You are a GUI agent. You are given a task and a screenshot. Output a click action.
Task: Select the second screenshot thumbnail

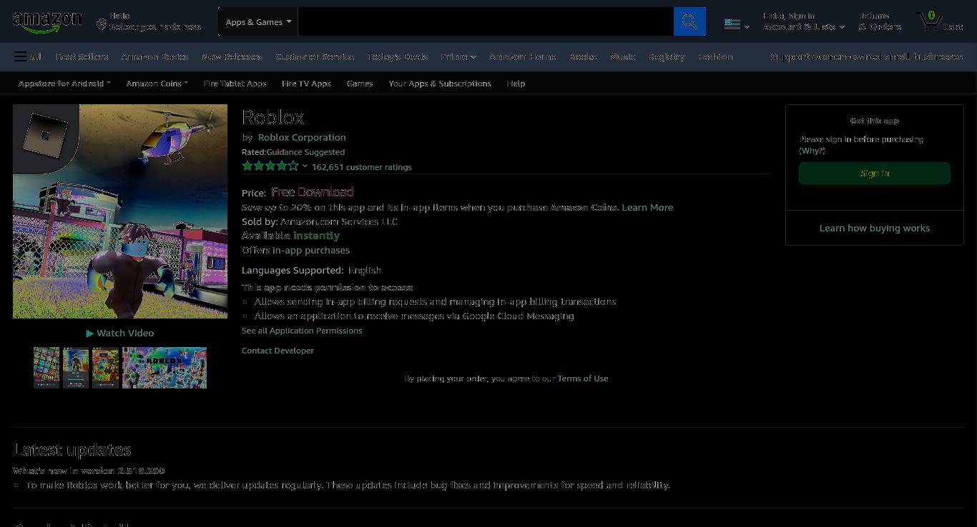click(x=76, y=368)
